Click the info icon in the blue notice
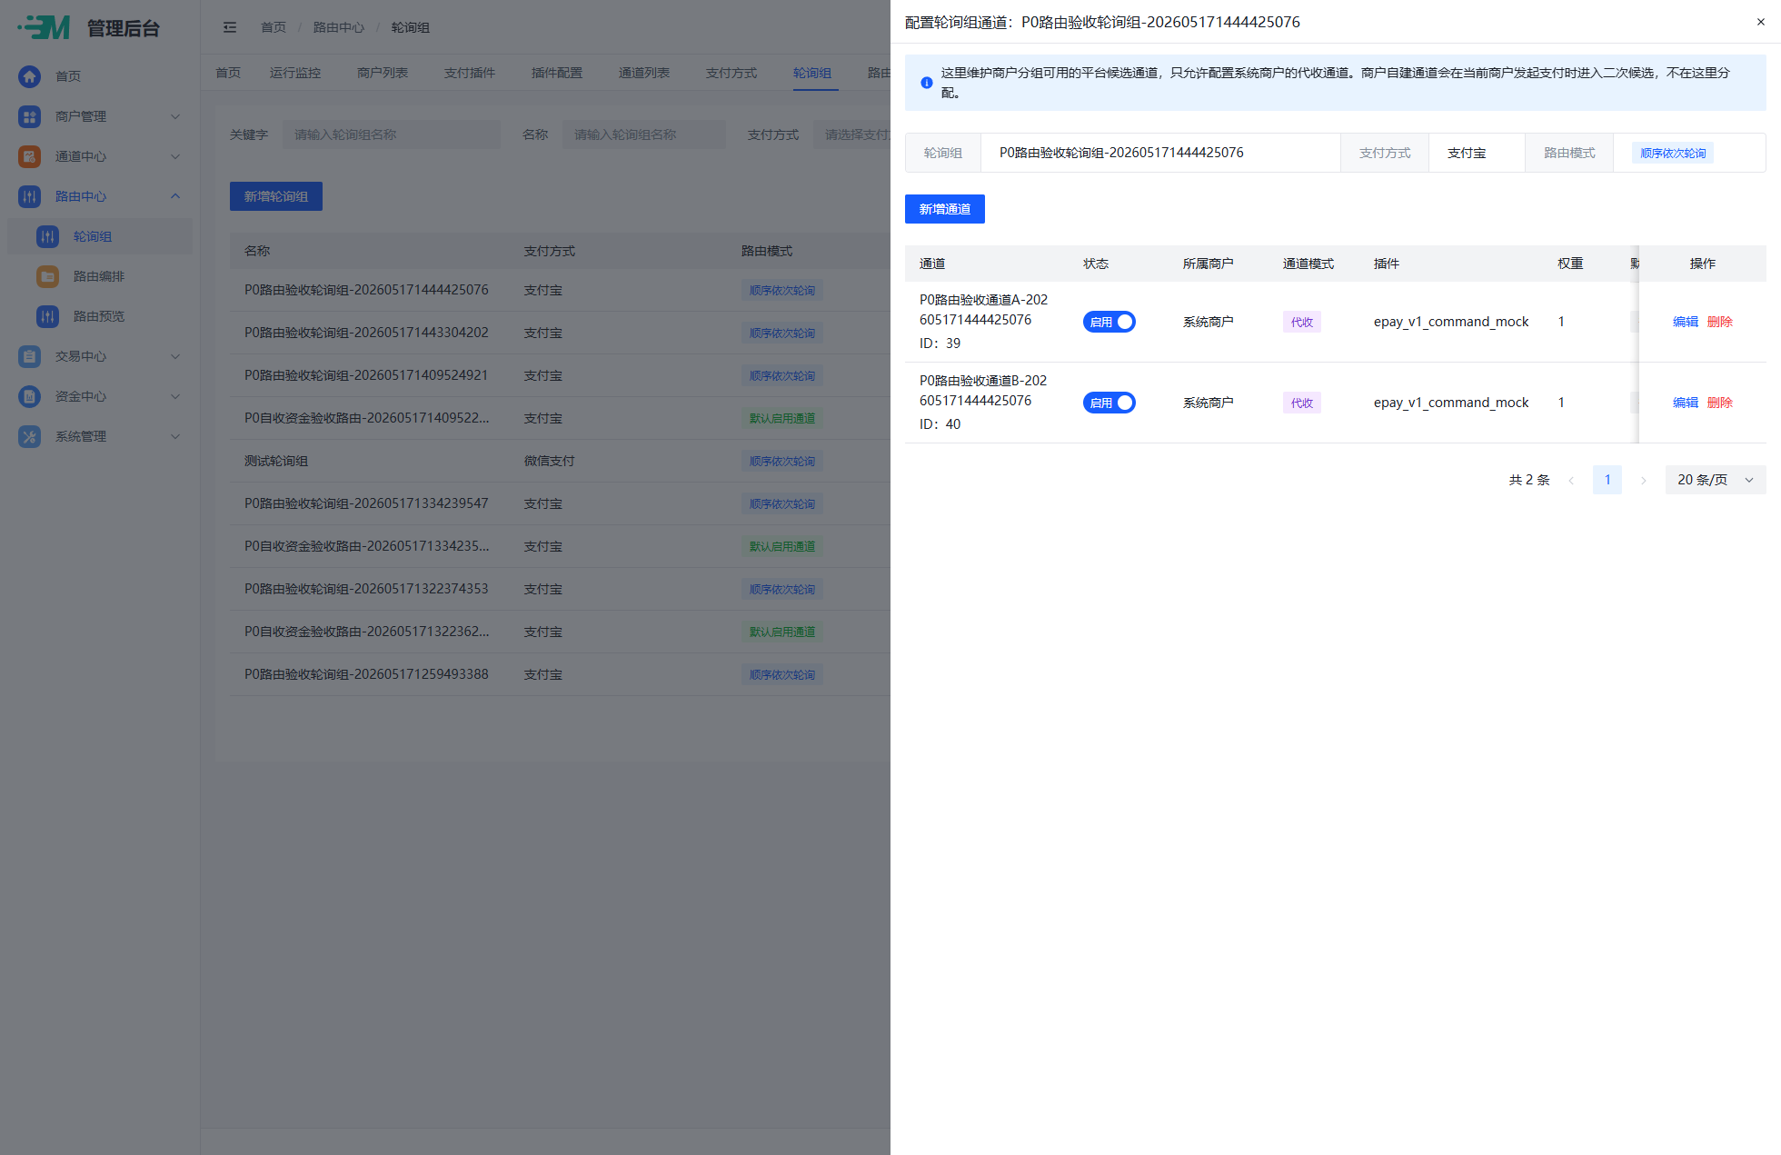This screenshot has width=1781, height=1155. click(926, 83)
